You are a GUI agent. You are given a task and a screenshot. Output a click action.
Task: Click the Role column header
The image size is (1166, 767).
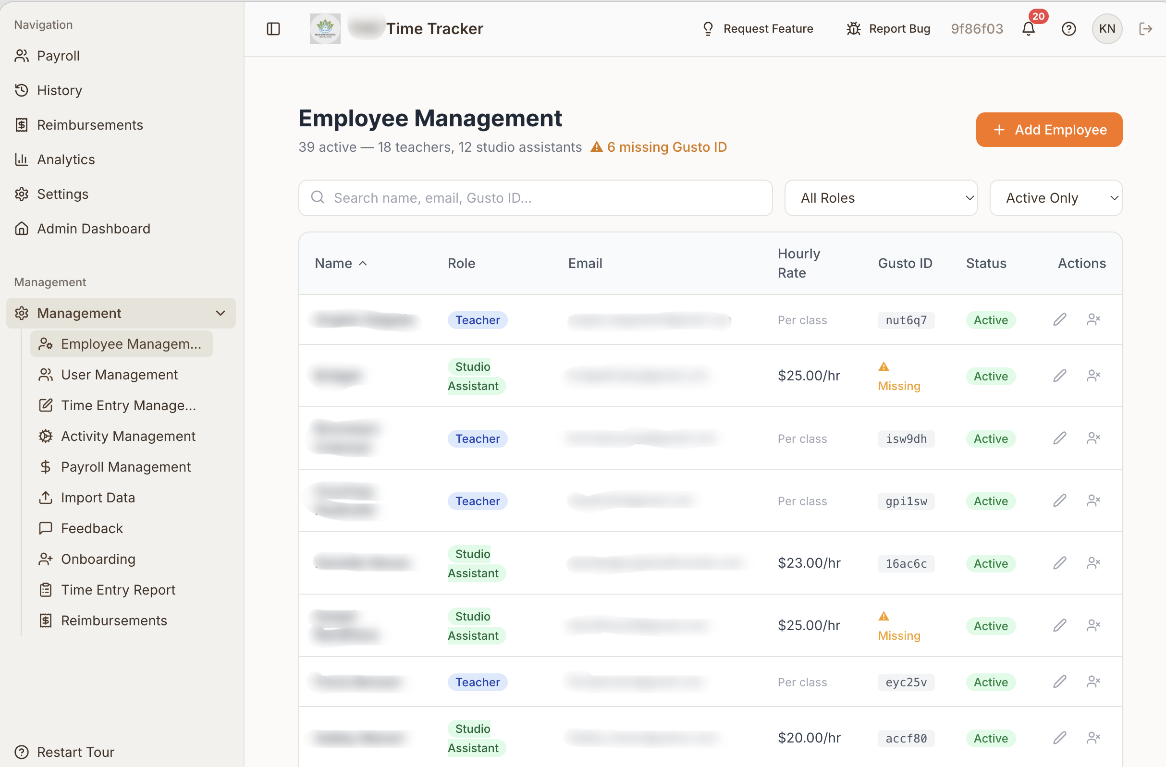[461, 263]
